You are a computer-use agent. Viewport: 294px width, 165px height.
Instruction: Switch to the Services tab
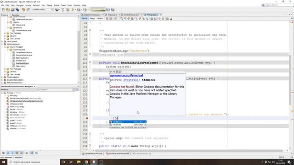pyautogui.click(x=16, y=15)
